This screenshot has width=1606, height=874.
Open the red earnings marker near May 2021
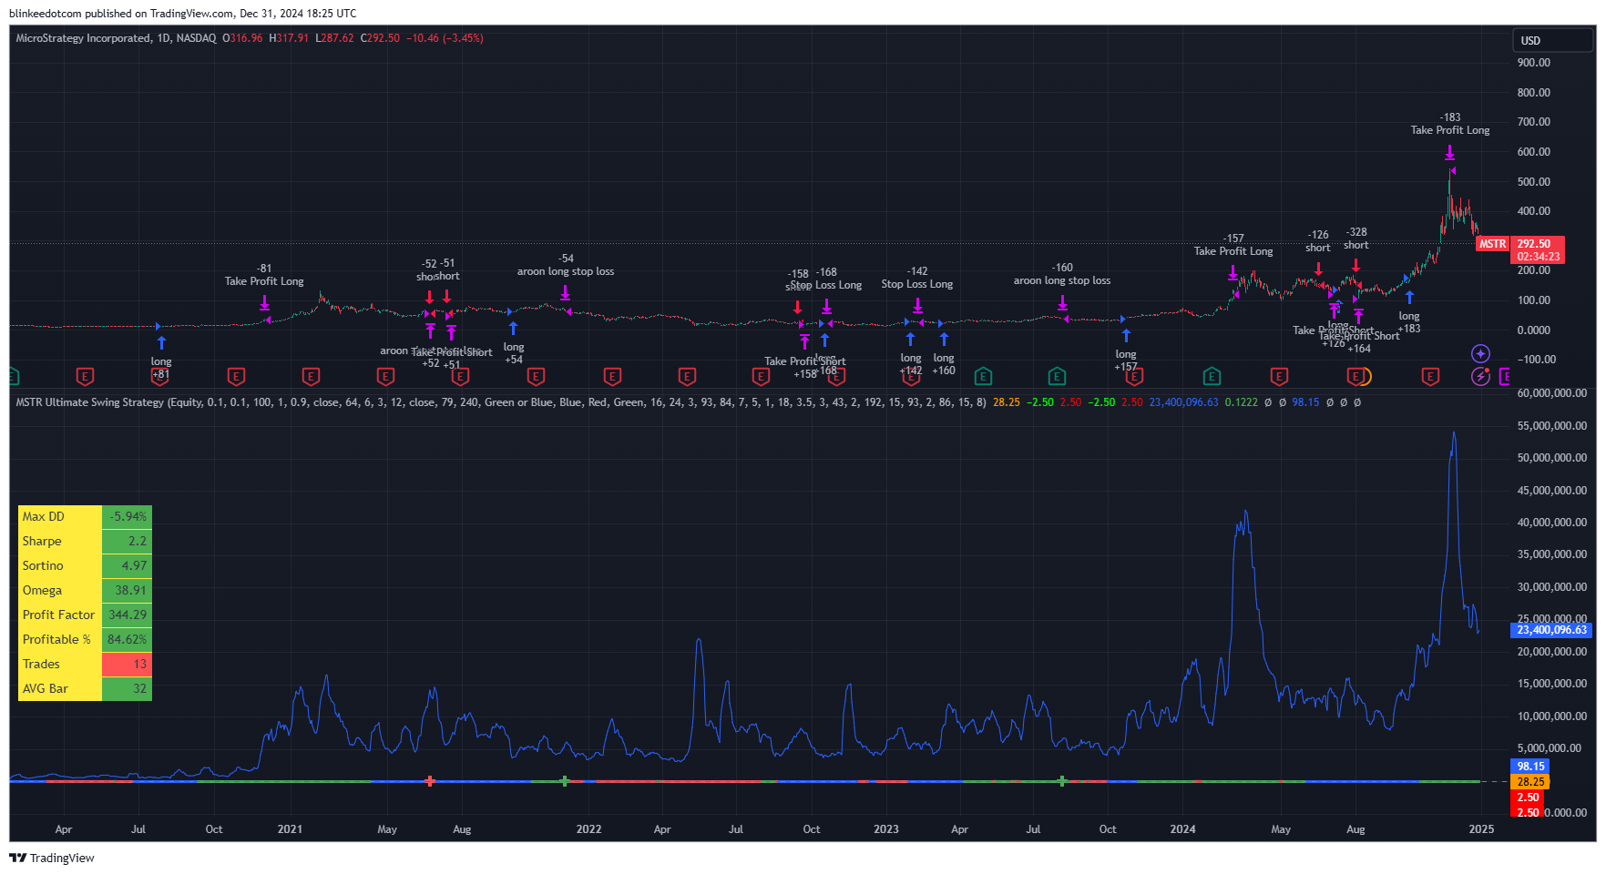pyautogui.click(x=385, y=376)
